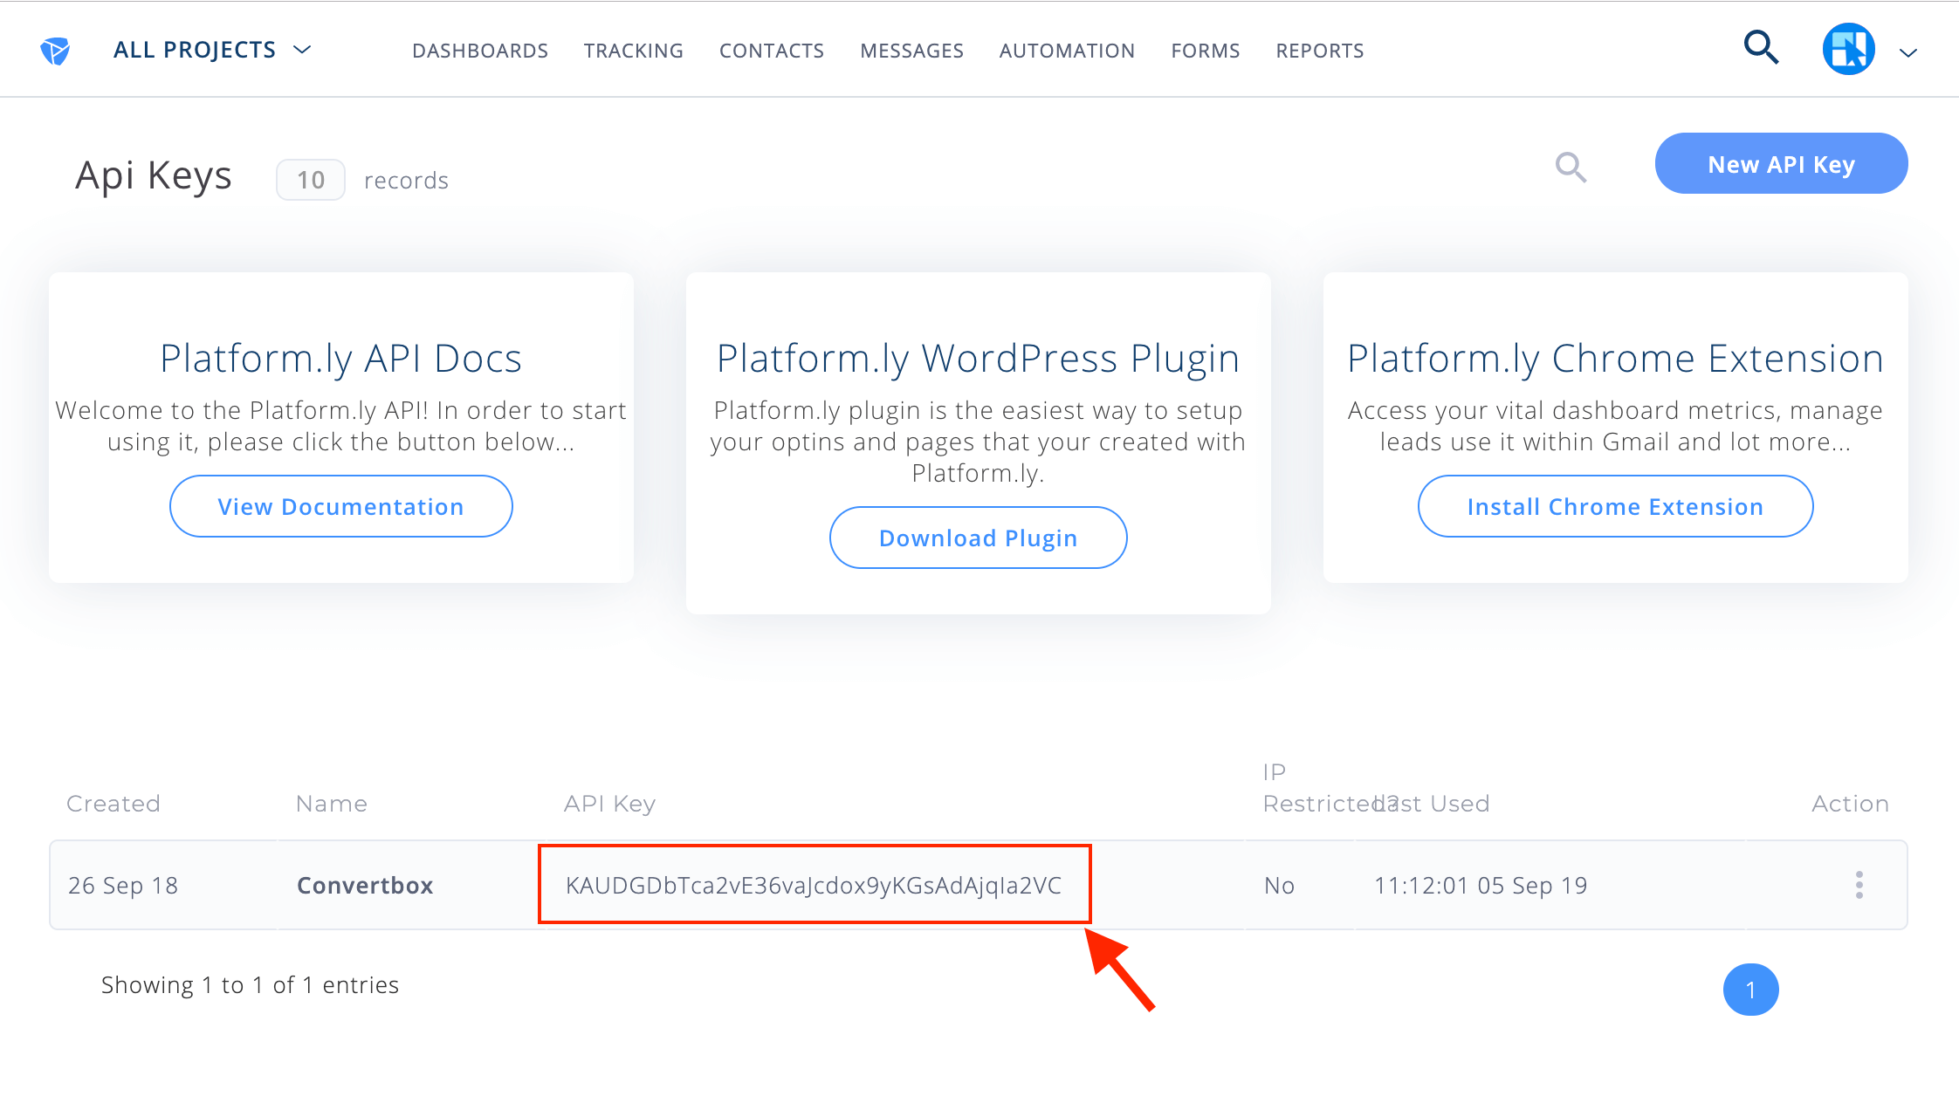The image size is (1959, 1110).
Task: Open the Convertbox row action menu dots
Action: pos(1859,885)
